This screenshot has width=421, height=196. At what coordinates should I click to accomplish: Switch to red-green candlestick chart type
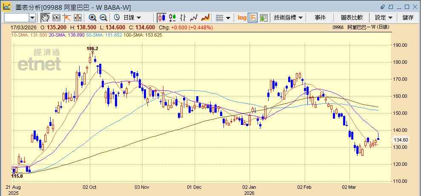[x=172, y=18]
